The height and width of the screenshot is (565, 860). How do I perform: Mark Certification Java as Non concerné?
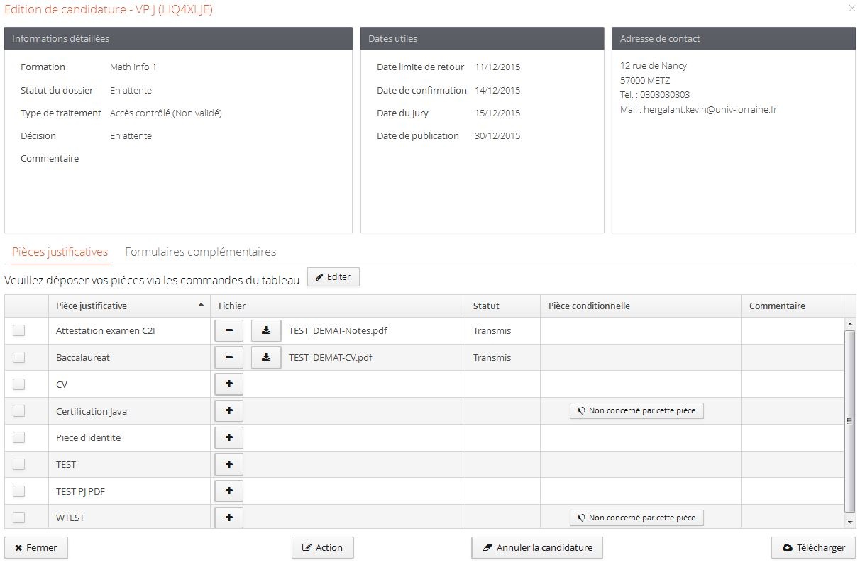(x=636, y=411)
